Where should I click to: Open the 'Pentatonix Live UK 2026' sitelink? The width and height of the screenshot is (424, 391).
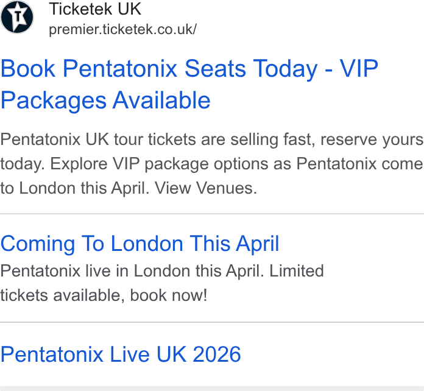coord(121,354)
